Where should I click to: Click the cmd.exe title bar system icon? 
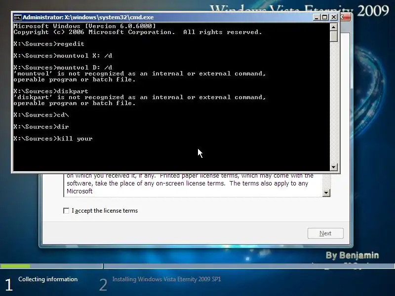coord(17,17)
